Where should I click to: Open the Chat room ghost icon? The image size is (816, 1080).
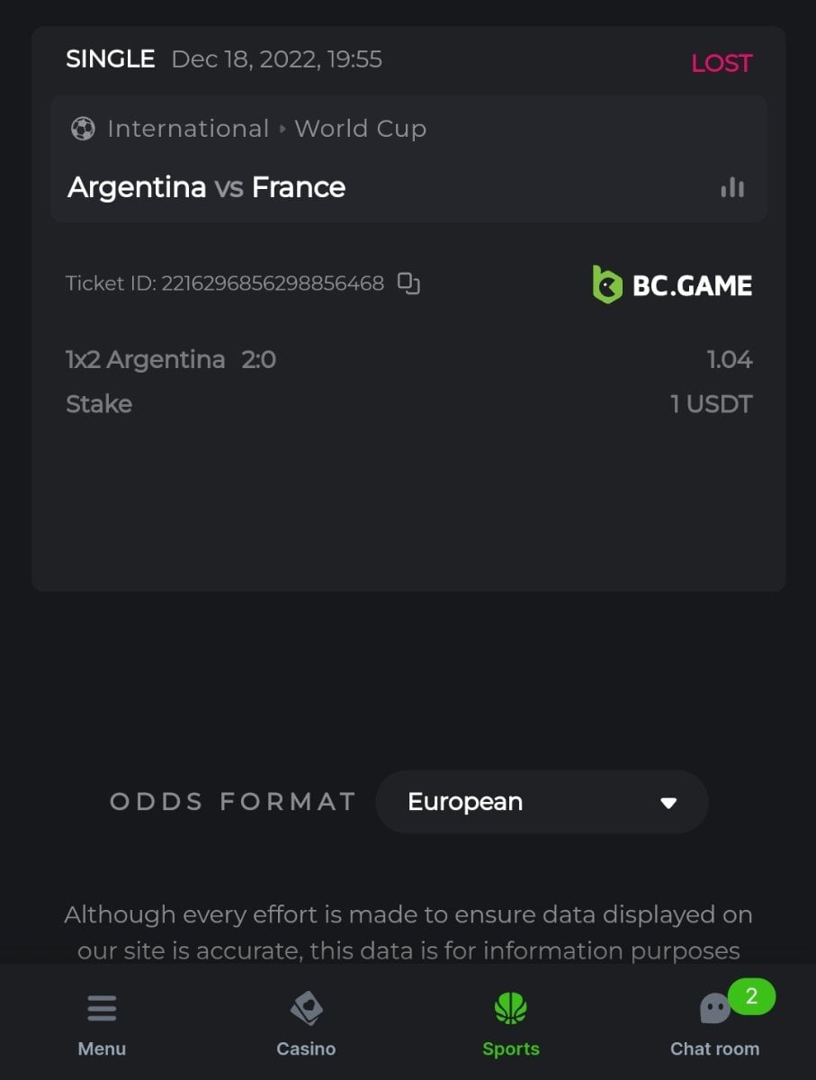pyautogui.click(x=714, y=1009)
